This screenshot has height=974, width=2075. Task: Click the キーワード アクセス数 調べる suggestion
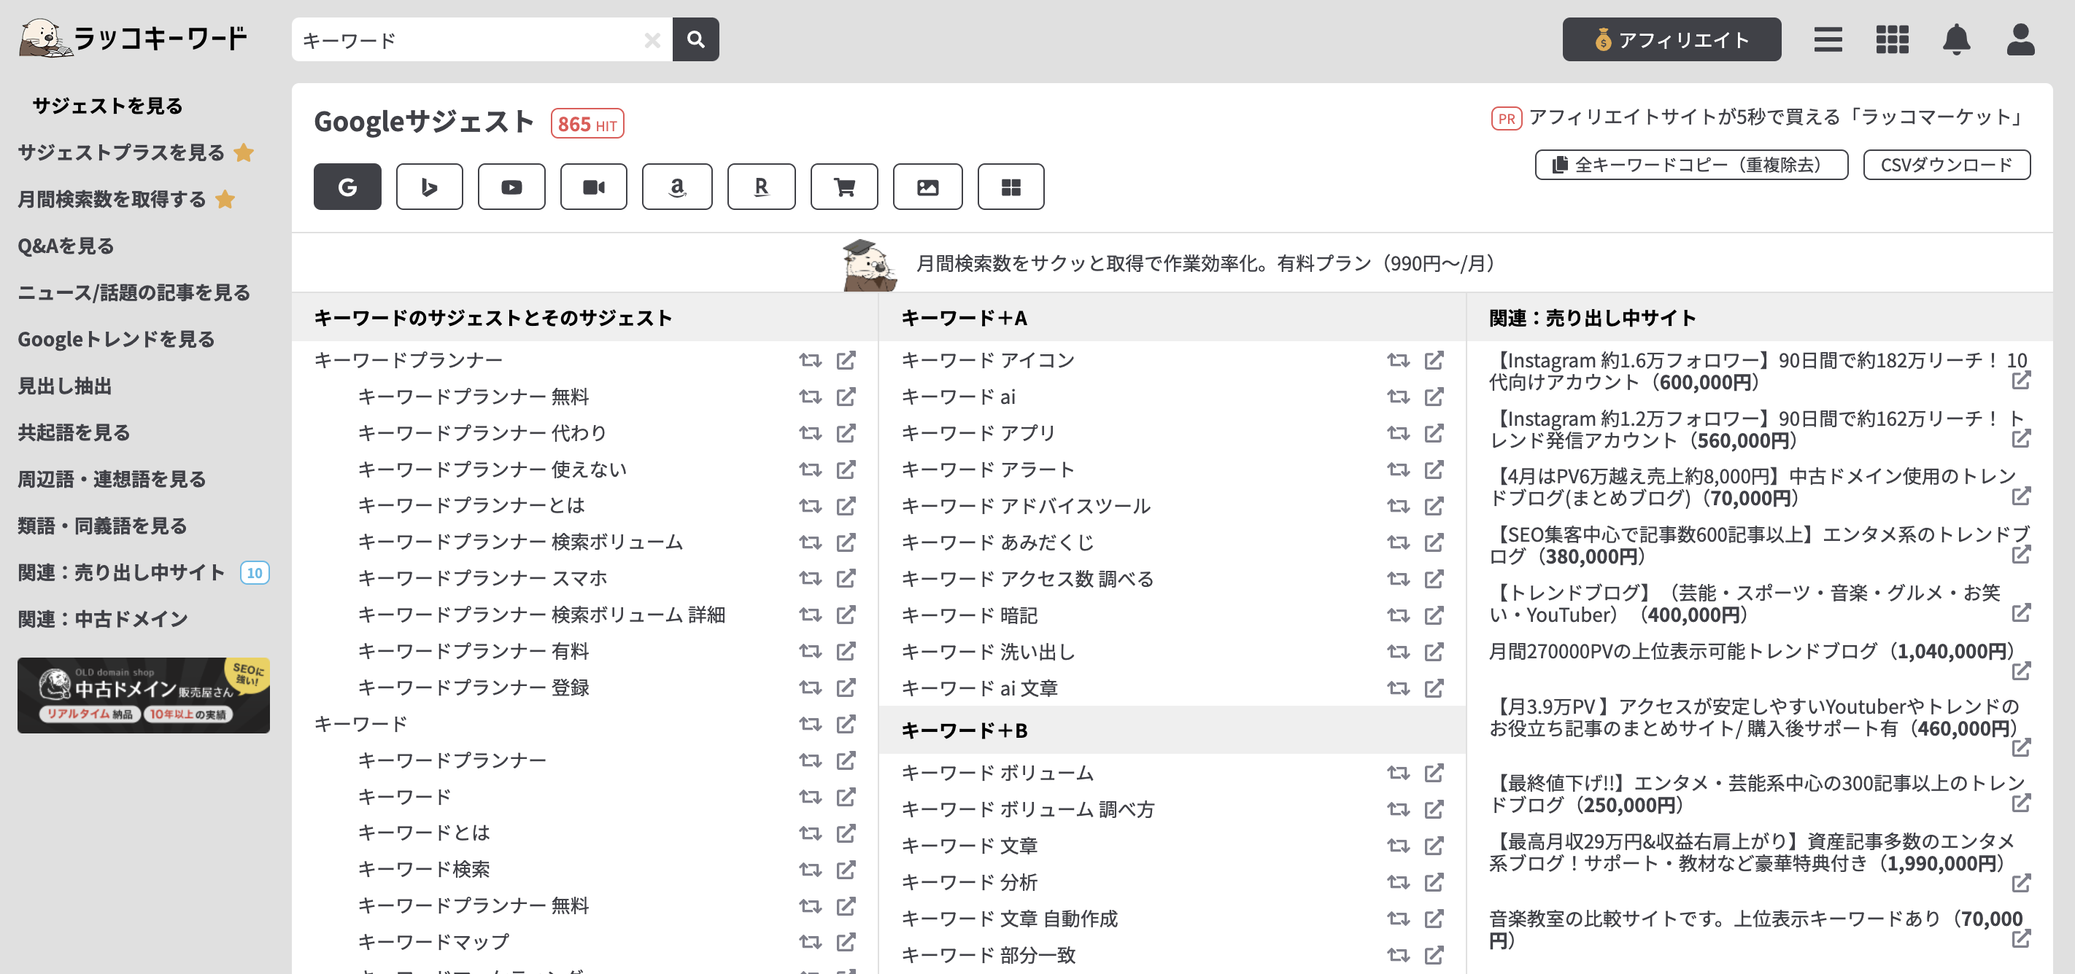click(1027, 579)
